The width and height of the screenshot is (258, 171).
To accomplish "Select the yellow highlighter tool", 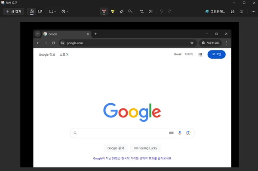I will [113, 12].
